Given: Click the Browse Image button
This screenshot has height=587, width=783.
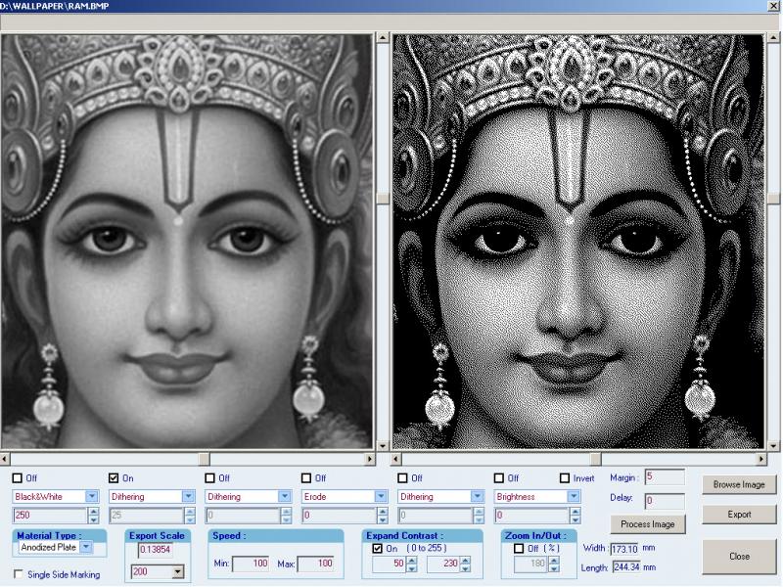Looking at the screenshot, I should pyautogui.click(x=739, y=483).
